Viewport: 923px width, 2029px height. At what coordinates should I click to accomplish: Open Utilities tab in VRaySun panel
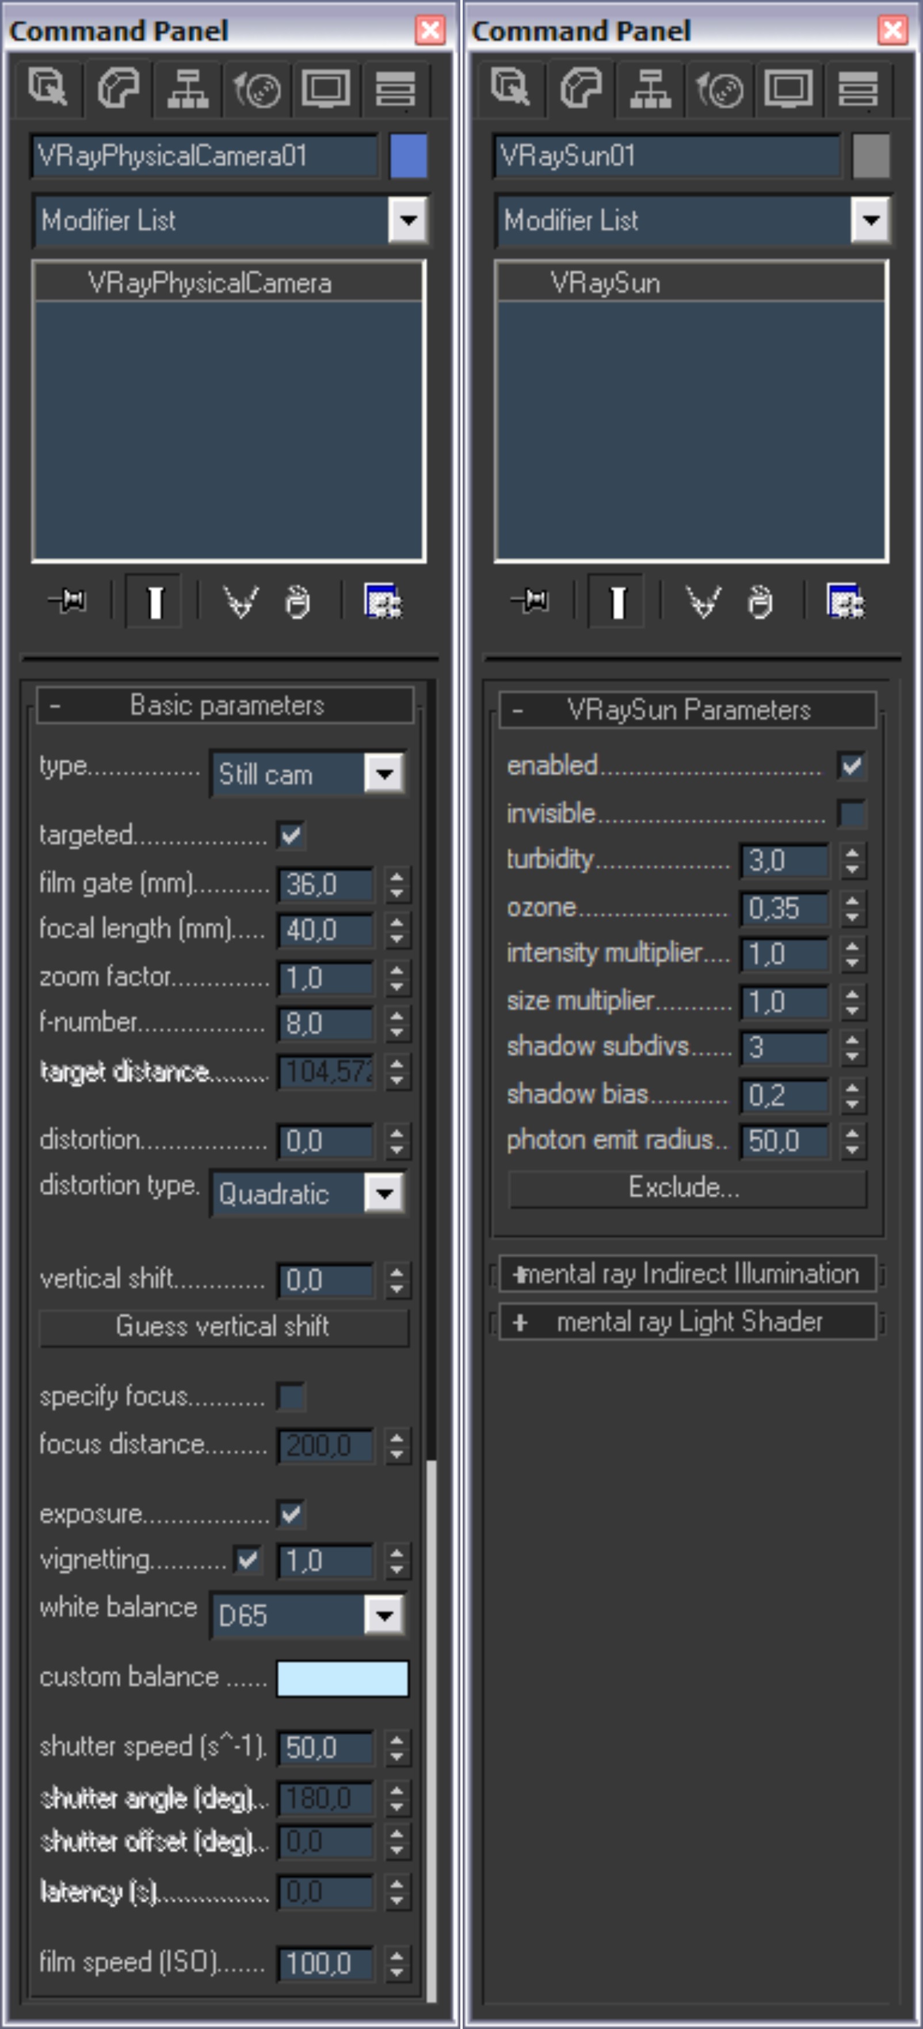pos(858,88)
